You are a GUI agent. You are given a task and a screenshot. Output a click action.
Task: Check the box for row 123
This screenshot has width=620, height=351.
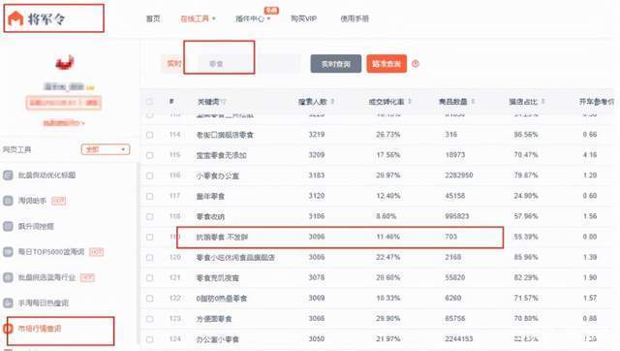click(x=149, y=319)
